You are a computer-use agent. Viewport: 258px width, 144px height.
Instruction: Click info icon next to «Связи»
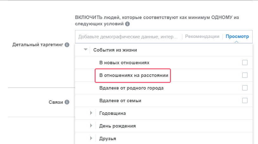[67, 102]
